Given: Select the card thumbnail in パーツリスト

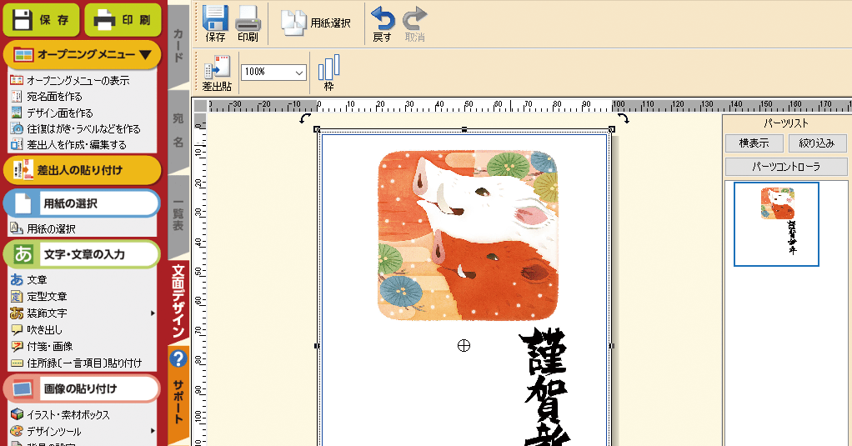Looking at the screenshot, I should tap(776, 224).
